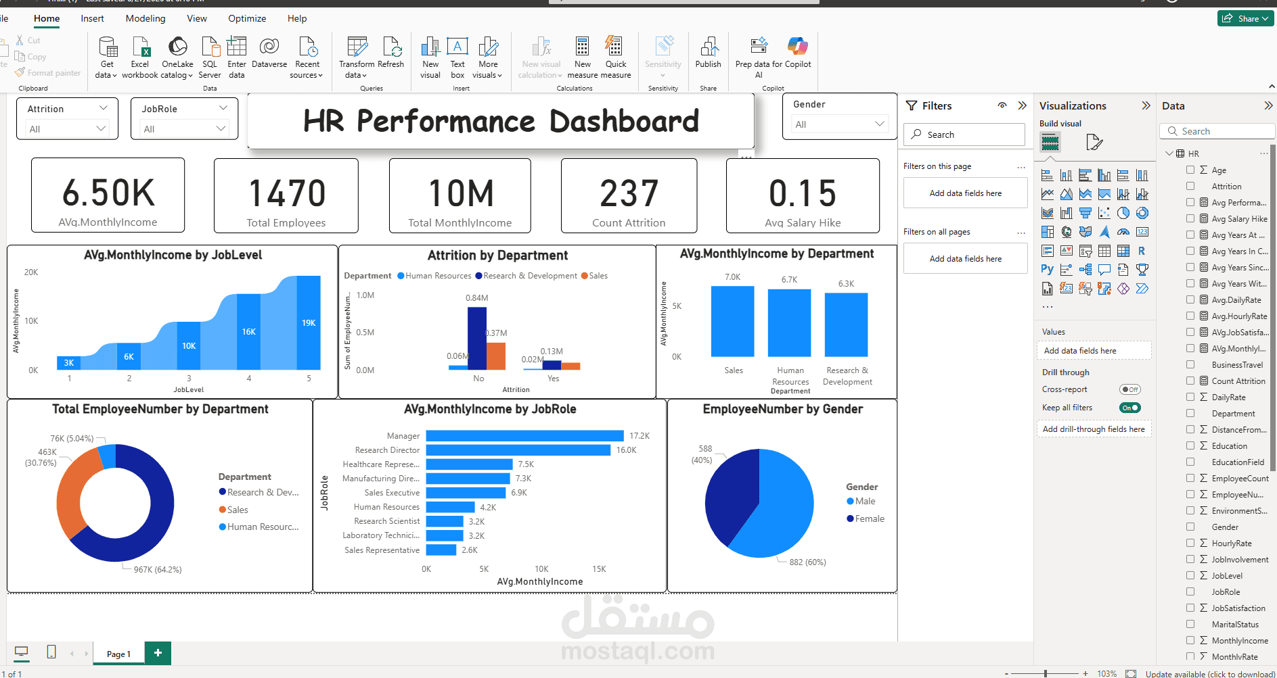1277x678 pixels.
Task: Open Excel workbook data source
Action: point(140,57)
